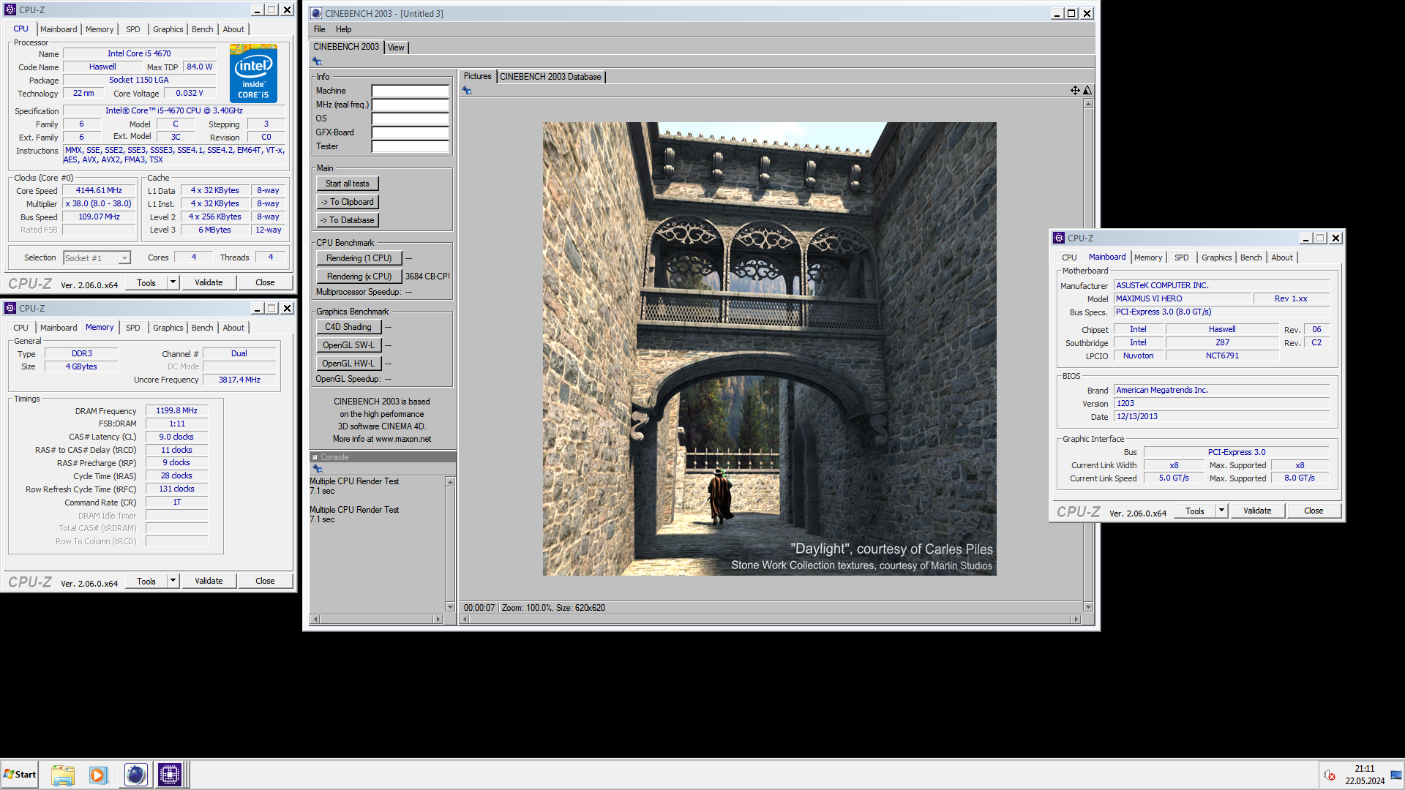Click the taskbar clock showing 21:11
This screenshot has height=790, width=1405.
point(1364,769)
